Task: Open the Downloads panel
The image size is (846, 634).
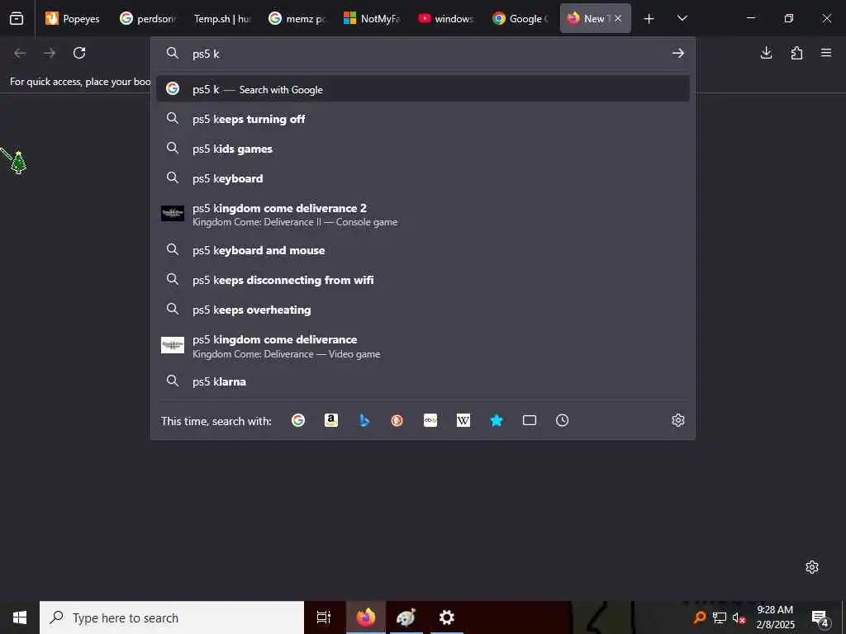Action: [x=766, y=53]
